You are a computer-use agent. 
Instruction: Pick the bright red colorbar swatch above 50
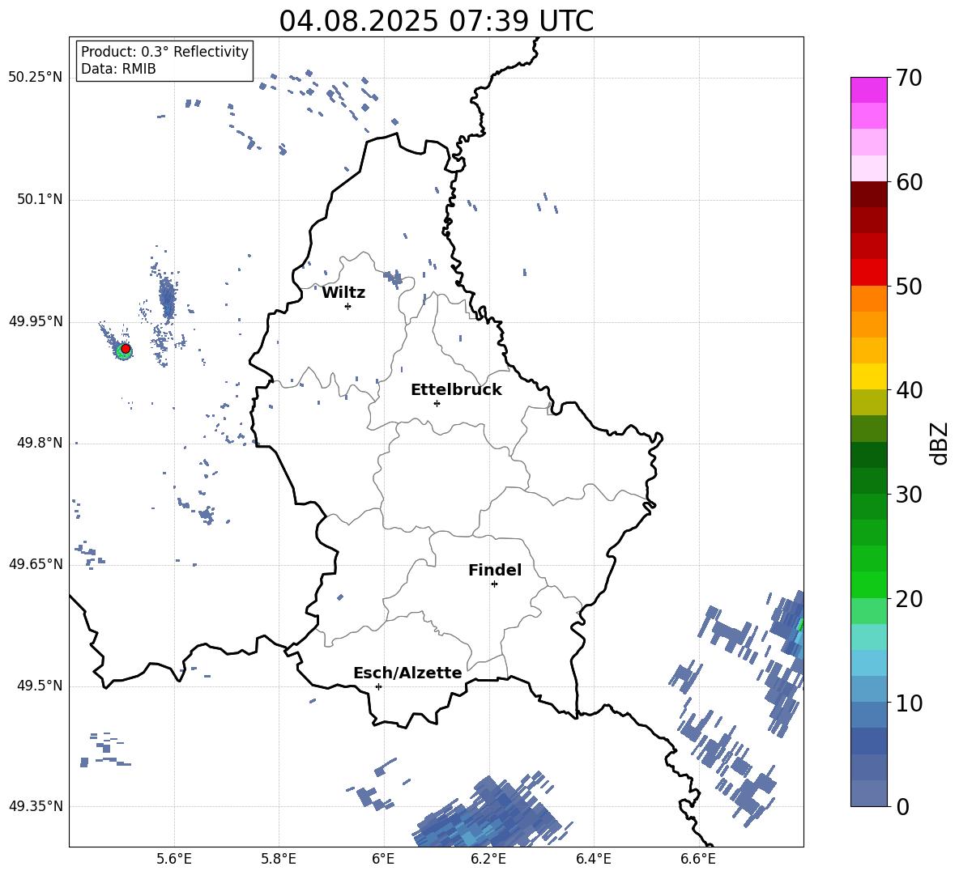click(x=868, y=273)
